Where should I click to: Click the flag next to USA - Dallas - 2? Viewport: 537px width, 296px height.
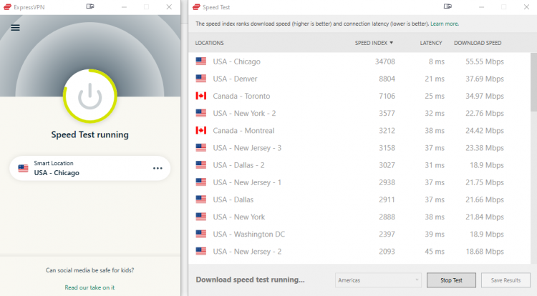point(201,165)
